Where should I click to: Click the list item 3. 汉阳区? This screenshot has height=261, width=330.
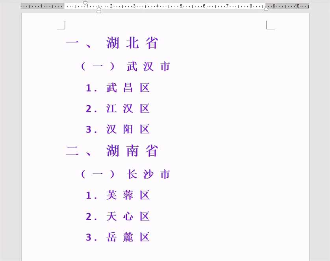(x=118, y=129)
